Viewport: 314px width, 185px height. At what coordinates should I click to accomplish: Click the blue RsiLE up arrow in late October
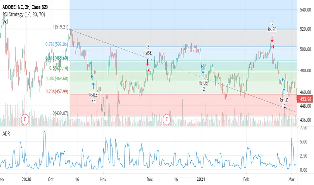point(93,85)
